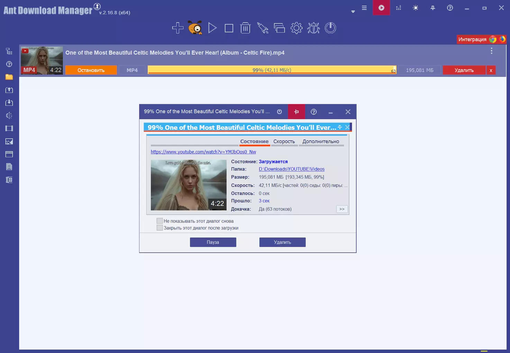Click the Остановить button
Screen dimensions: 510x353
point(91,70)
